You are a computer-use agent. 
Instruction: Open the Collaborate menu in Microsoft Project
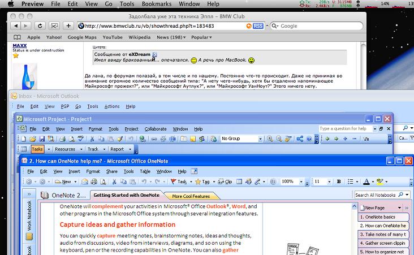[x=156, y=129]
